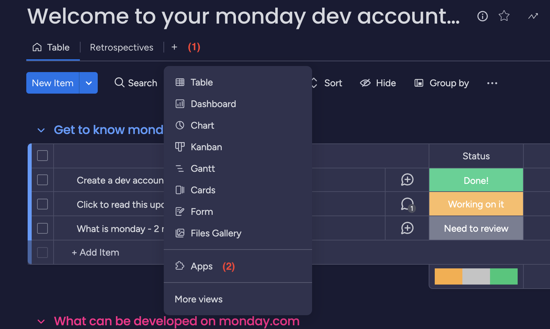The image size is (550, 329).
Task: Click the Need to review status cell
Action: [x=476, y=228]
